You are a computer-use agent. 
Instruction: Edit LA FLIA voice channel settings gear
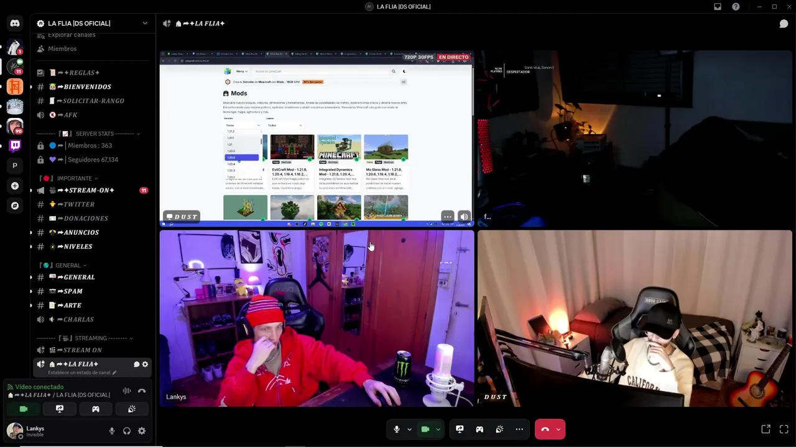(x=146, y=364)
